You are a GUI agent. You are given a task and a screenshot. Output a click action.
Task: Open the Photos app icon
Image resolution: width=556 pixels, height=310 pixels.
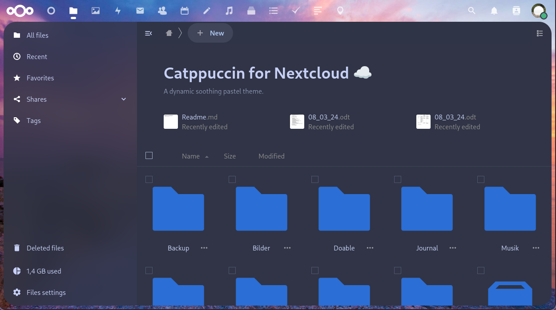click(96, 11)
